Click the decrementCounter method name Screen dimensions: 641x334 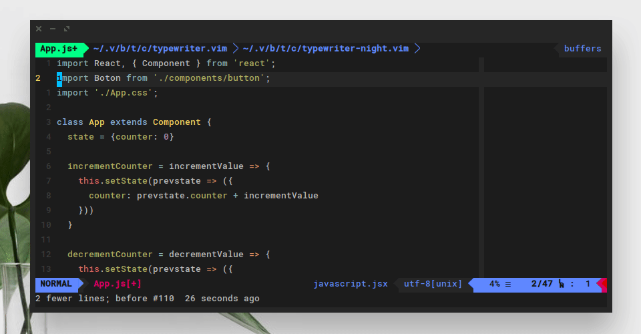110,255
